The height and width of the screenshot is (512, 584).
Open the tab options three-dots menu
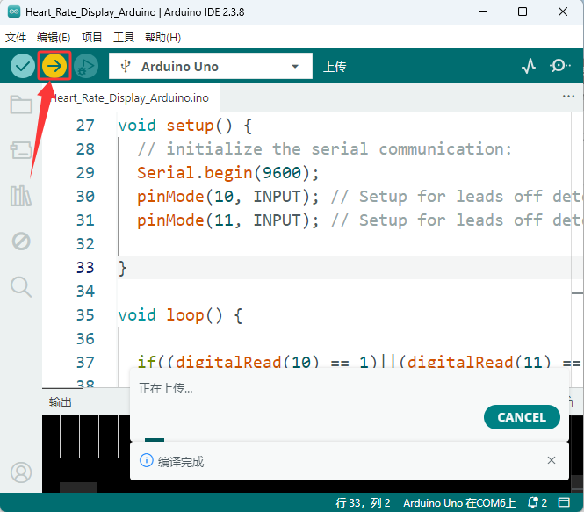point(568,97)
